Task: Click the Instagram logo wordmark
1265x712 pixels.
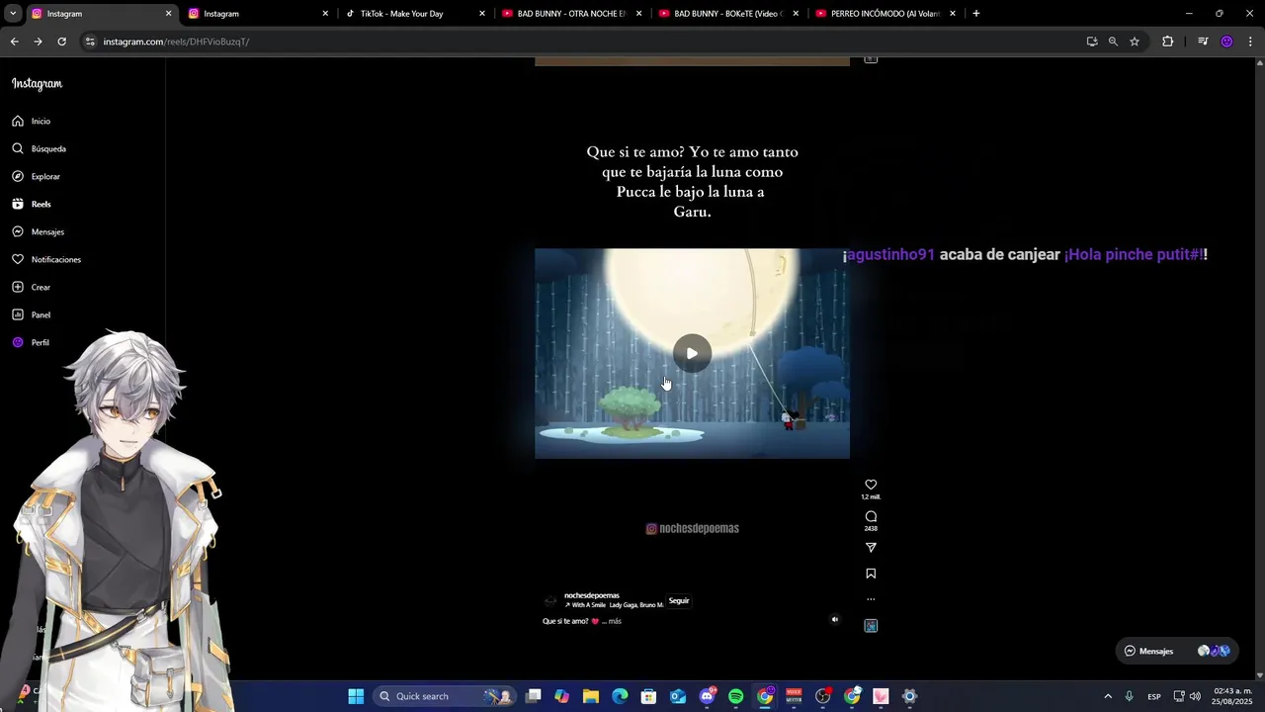Action: point(37,84)
